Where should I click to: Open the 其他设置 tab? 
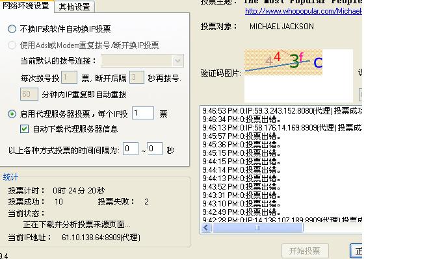tap(74, 6)
